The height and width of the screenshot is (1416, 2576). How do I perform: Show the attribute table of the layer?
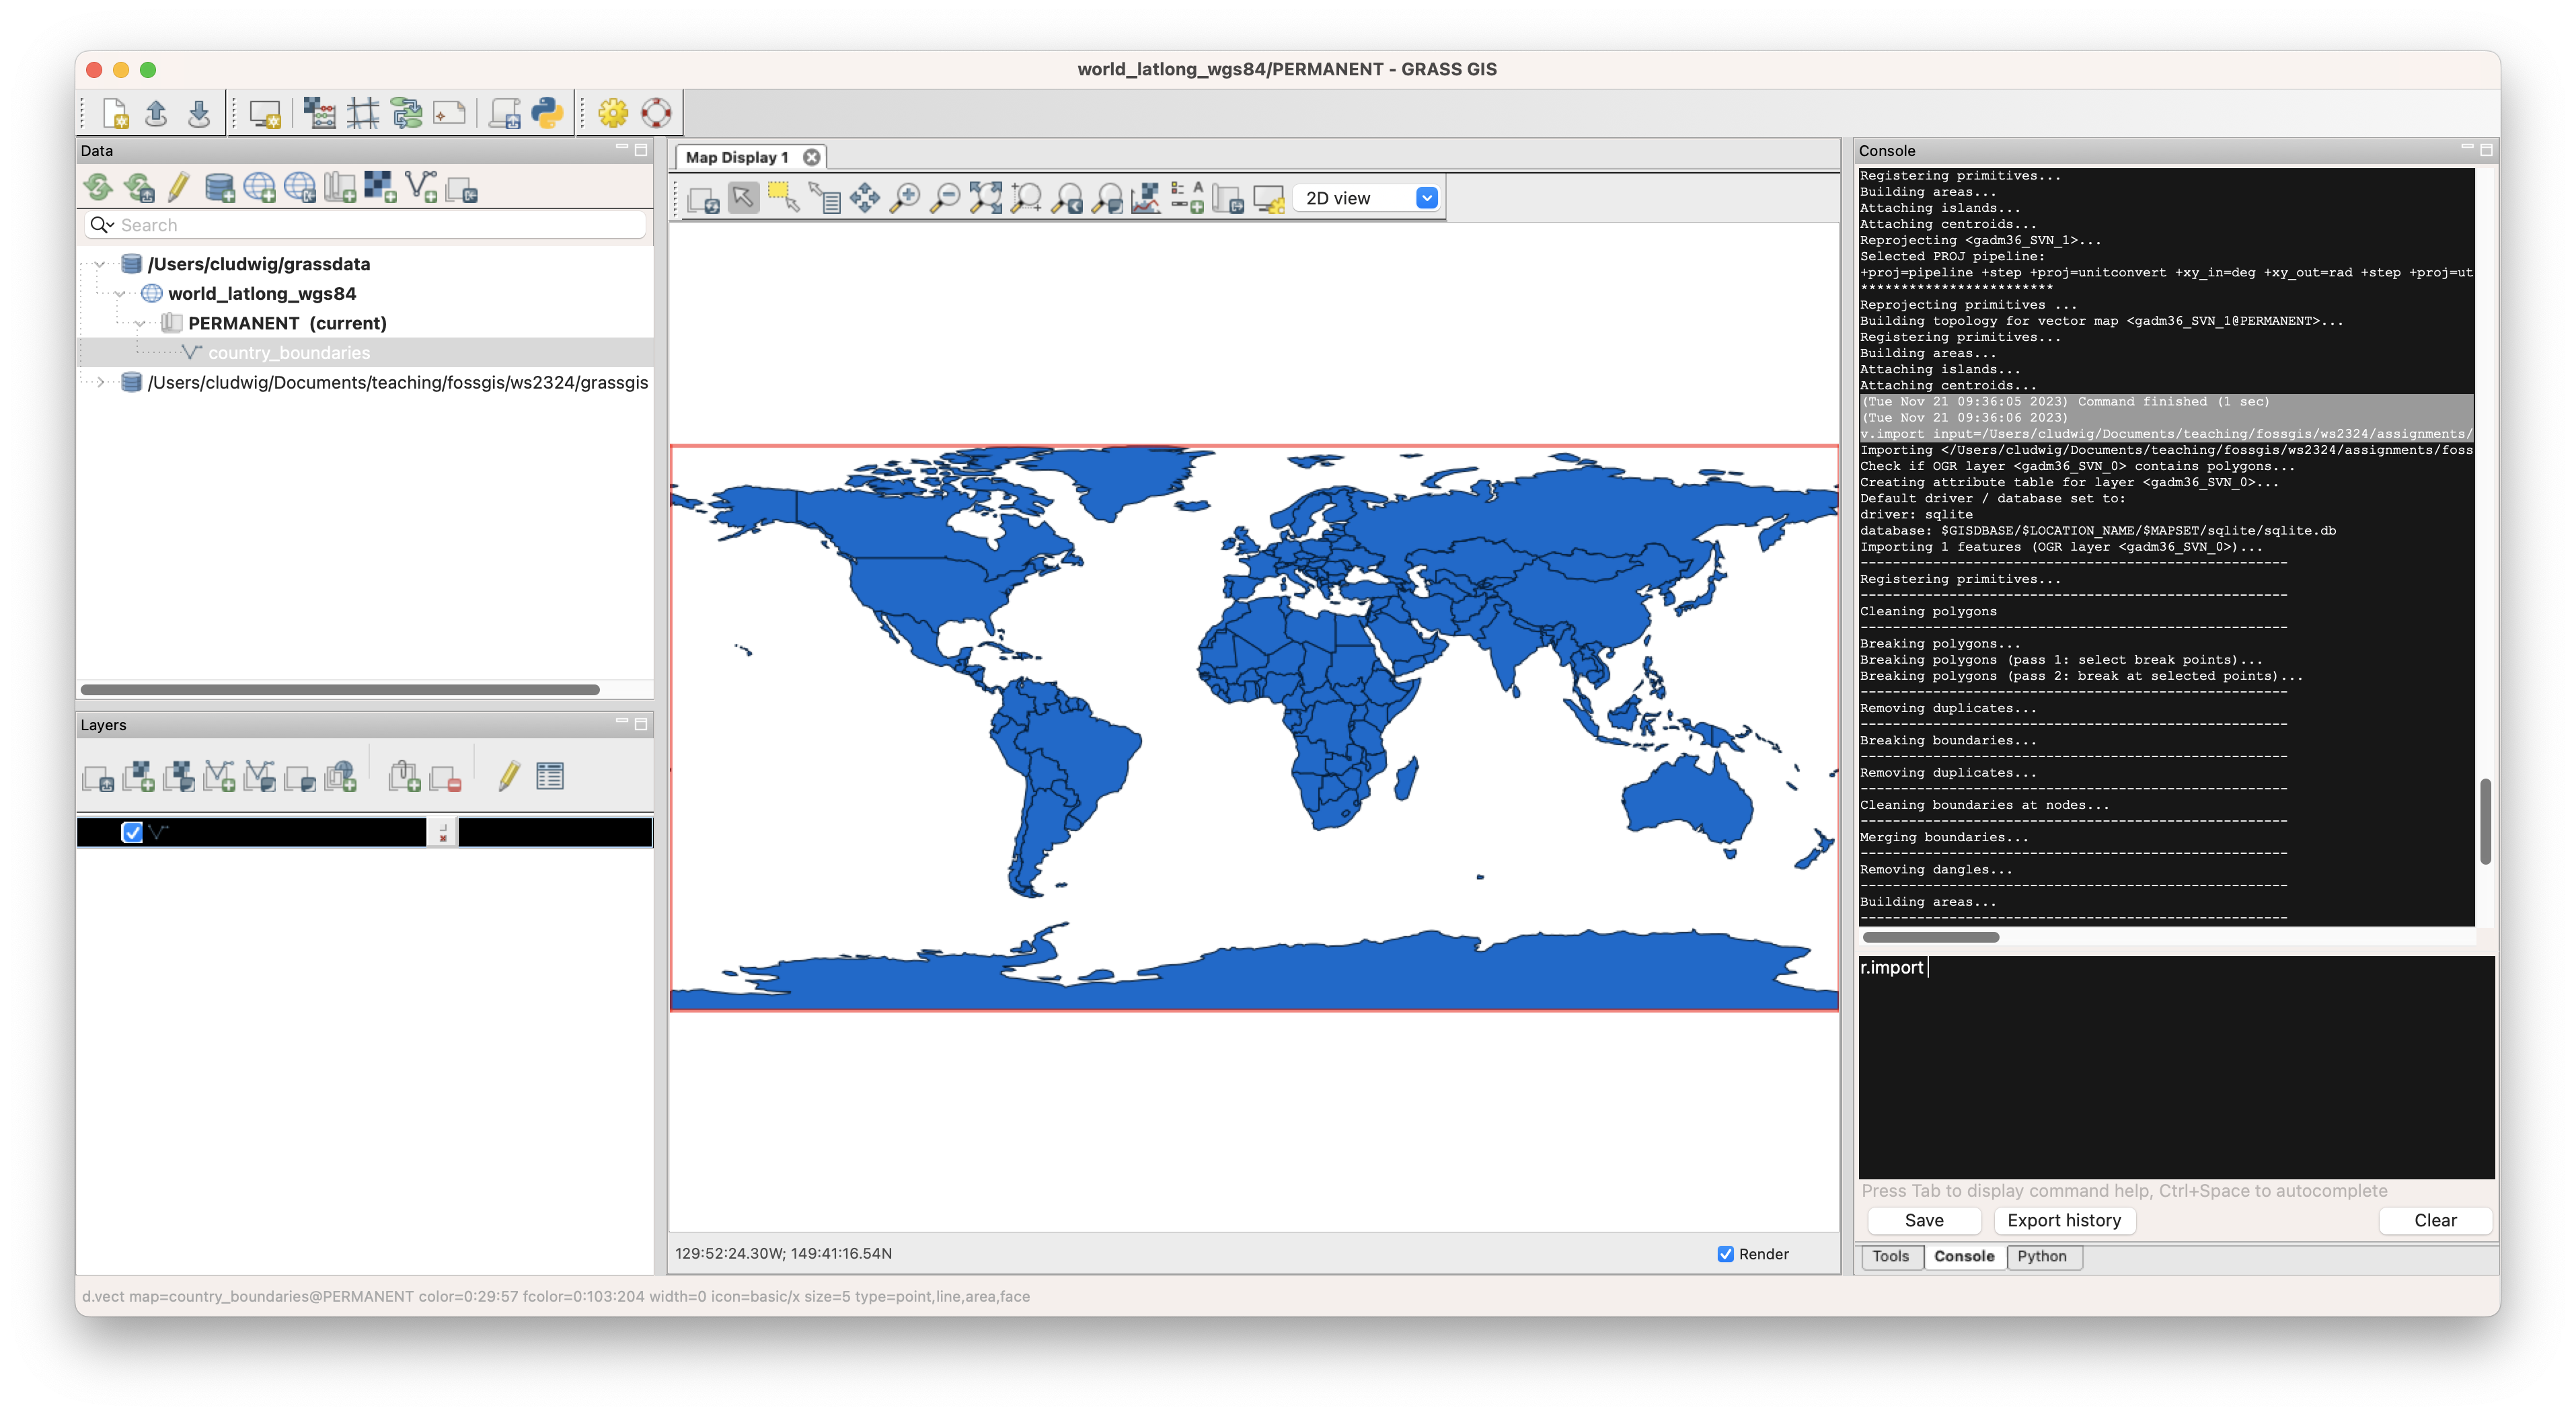[550, 776]
